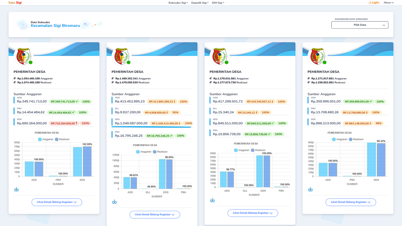Toggle the Light theme switch
Screen dimensions: 402x226
click(374, 3)
